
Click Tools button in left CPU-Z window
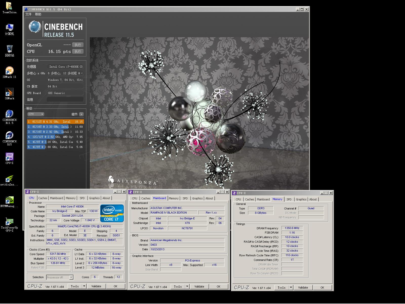[75, 286]
